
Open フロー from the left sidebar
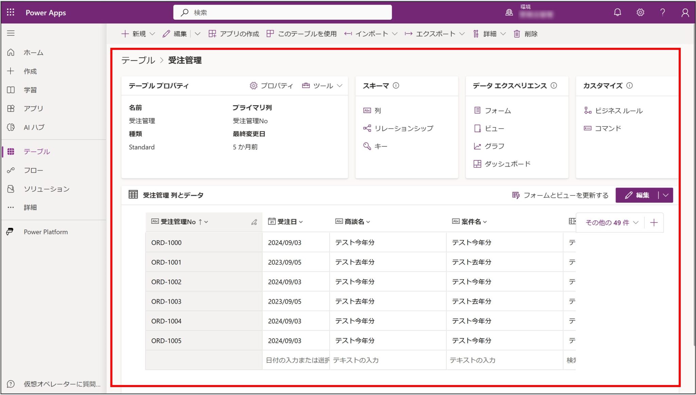pos(34,170)
